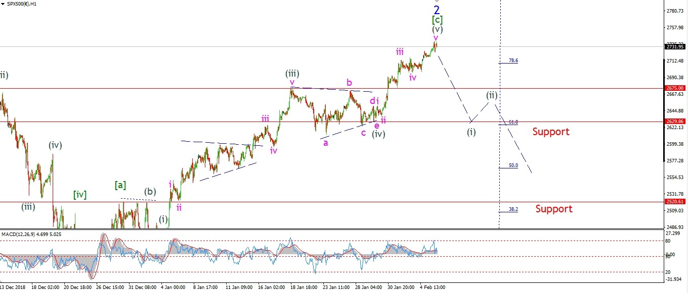The width and height of the screenshot is (688, 293).
Task: Click the 2731.95 current price tag
Action: 674,46
